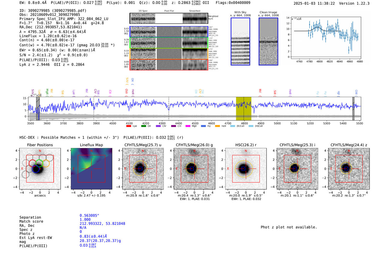Click the red Lyα legend swatch
The width and height of the screenshot is (389, 265).
tap(129, 126)
